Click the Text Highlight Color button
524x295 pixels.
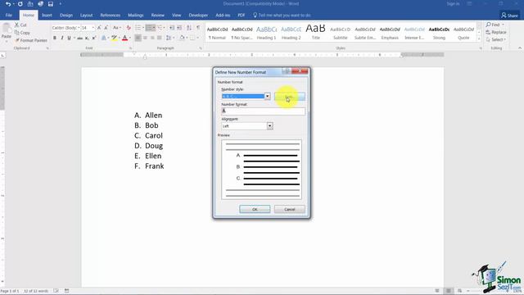pos(115,39)
